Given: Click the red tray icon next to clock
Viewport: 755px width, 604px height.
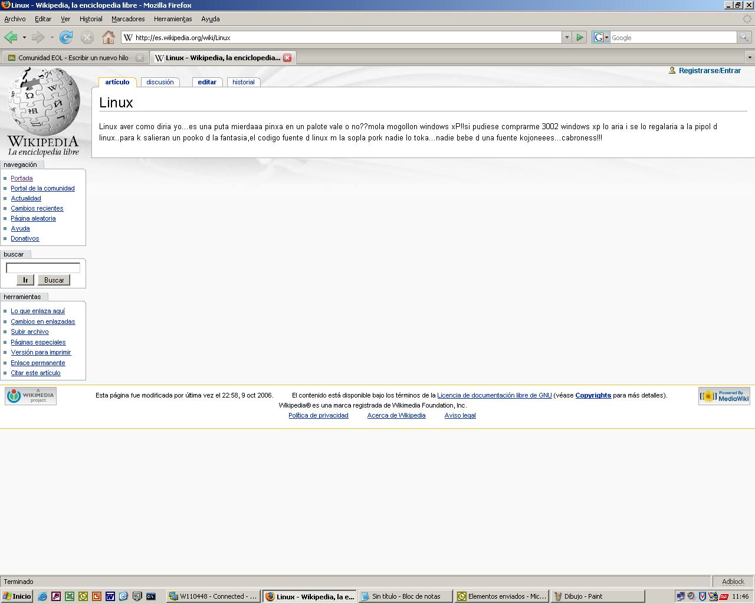Looking at the screenshot, I should click(x=724, y=596).
